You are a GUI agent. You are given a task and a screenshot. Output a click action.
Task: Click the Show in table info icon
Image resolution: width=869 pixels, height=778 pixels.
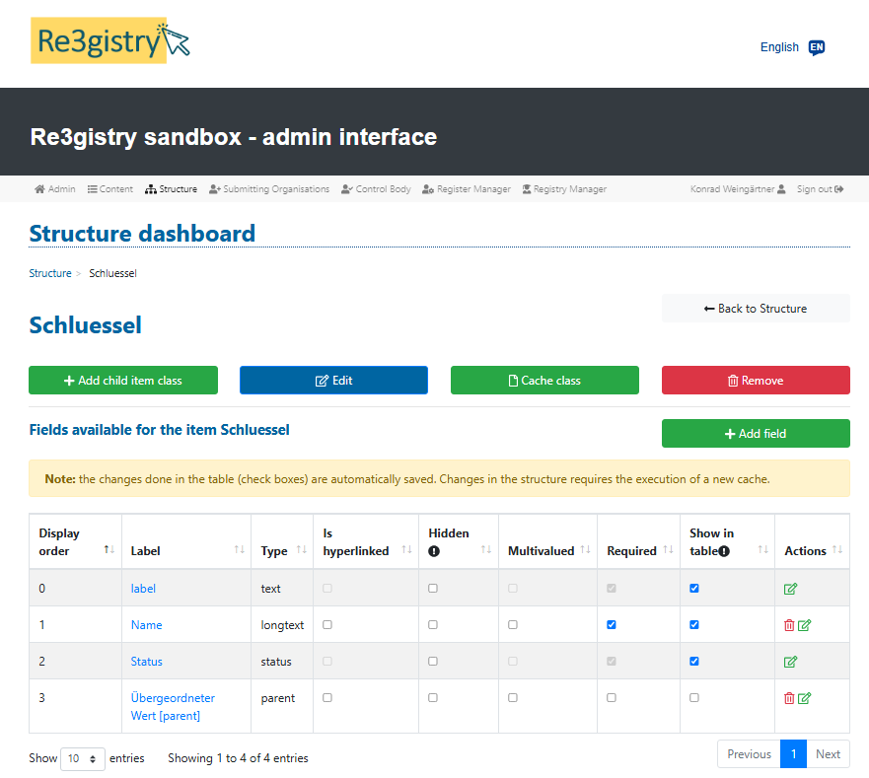tap(724, 551)
